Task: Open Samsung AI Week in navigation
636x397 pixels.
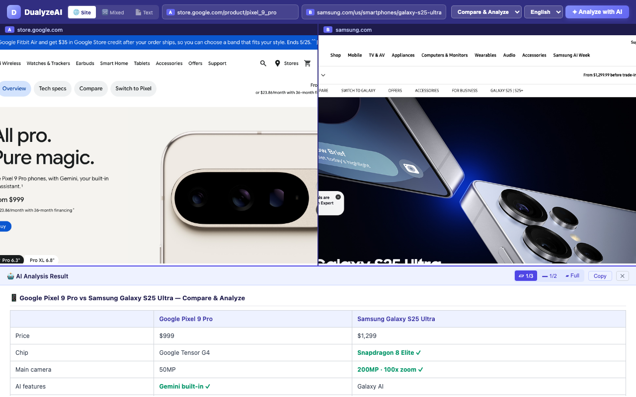Action: pos(571,55)
